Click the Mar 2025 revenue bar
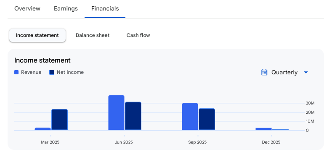The height and width of the screenshot is (152, 332). click(x=43, y=129)
